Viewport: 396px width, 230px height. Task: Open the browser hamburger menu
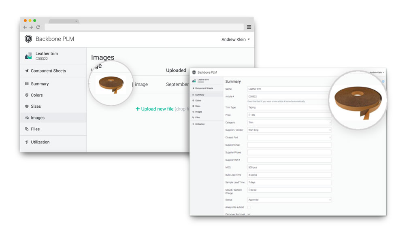(249, 27)
